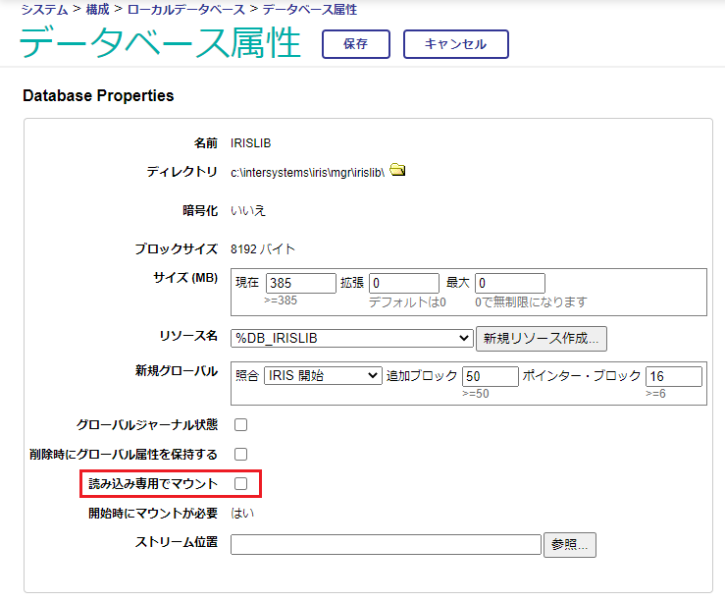The height and width of the screenshot is (602, 725).
Task: Open the リソース名 %DB_IRISLIB dropdown
Action: point(352,339)
